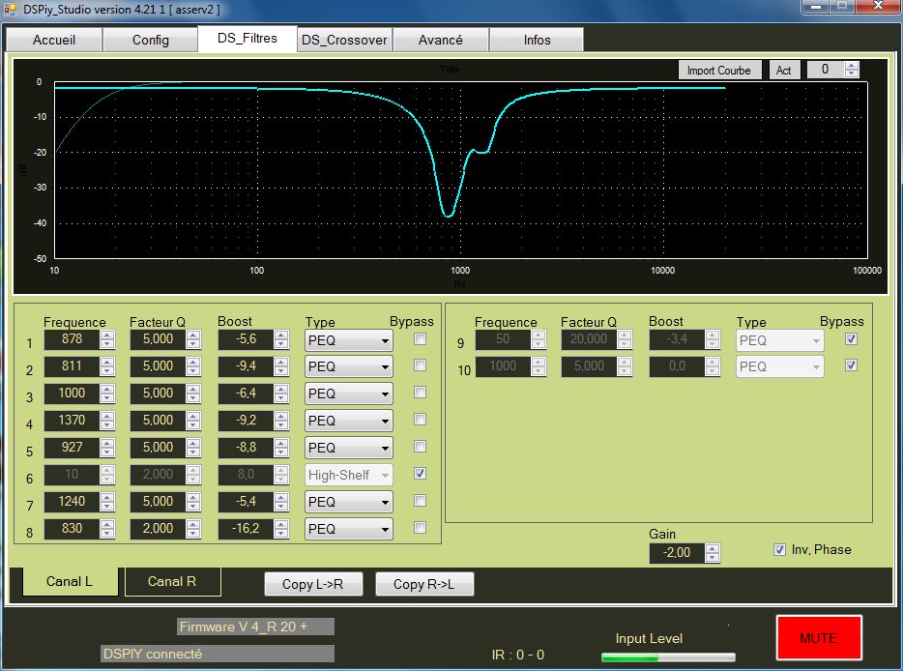The image size is (903, 671).
Task: Decrease filter 8 frequency with down arrow
Action: point(108,533)
